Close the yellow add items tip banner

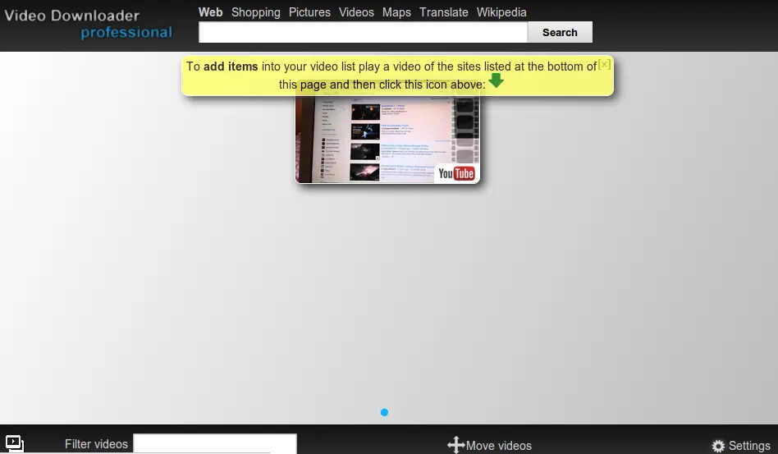[x=604, y=65]
